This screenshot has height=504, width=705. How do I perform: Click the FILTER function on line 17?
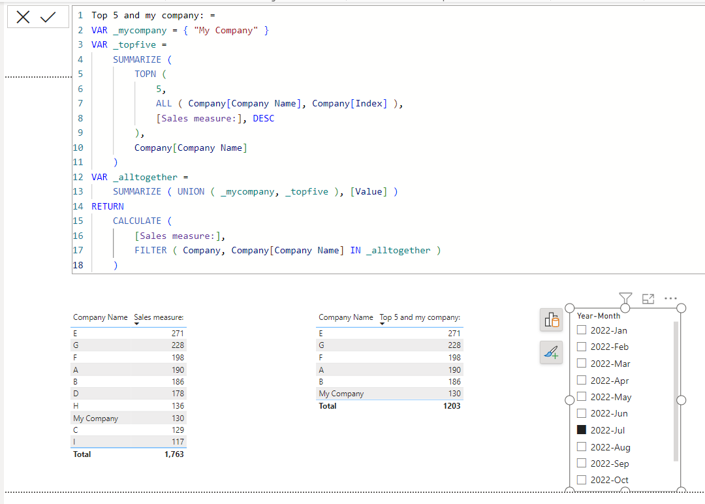[x=151, y=251]
